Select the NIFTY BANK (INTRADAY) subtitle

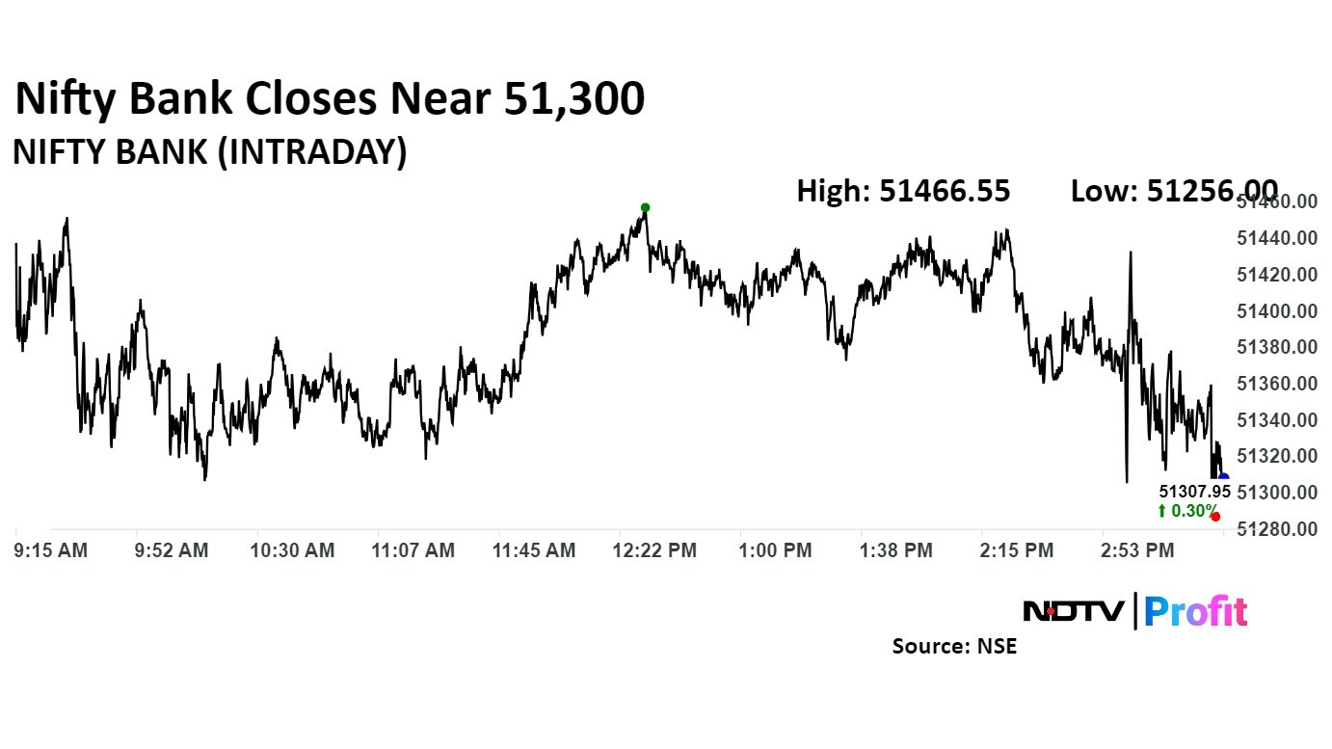click(x=209, y=151)
